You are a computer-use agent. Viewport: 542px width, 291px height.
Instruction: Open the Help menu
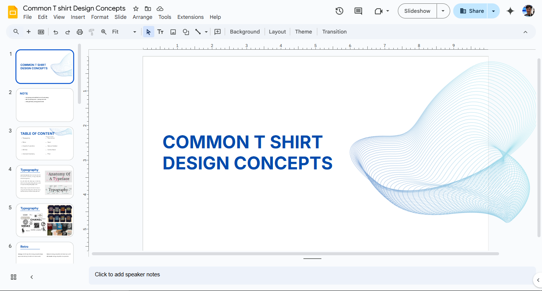(x=215, y=17)
